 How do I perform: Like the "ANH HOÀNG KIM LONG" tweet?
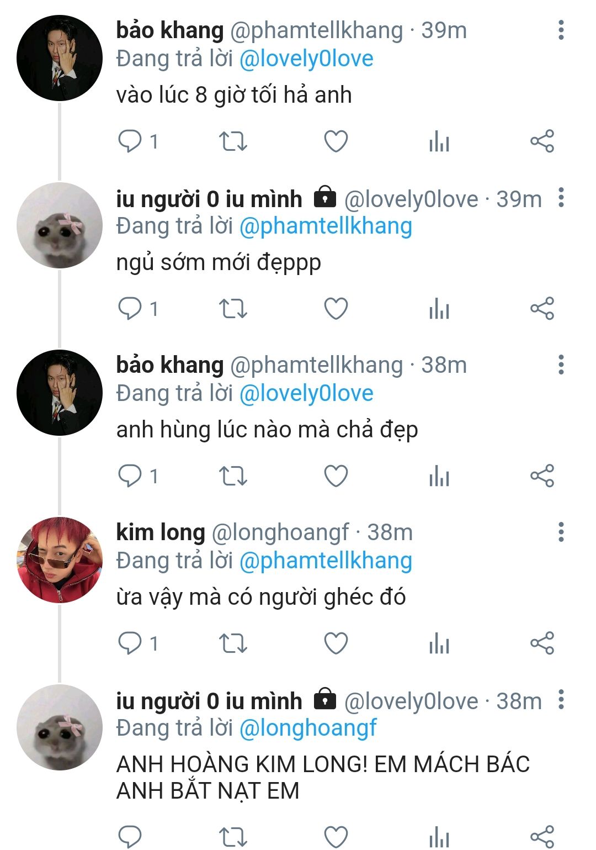click(336, 837)
